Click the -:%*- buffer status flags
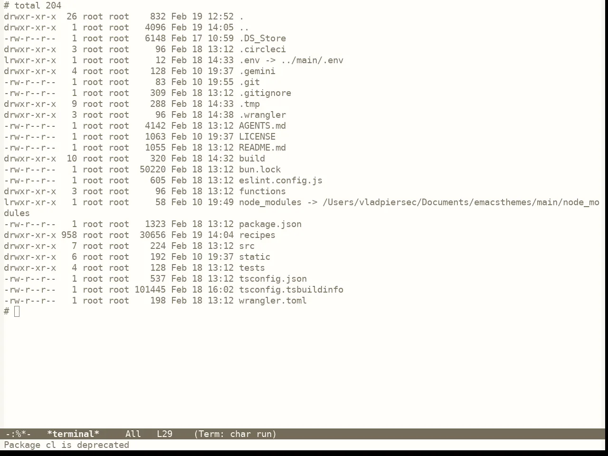This screenshot has height=456, width=608. pos(18,434)
